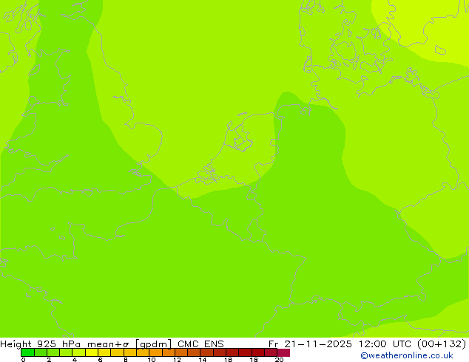Select the legend swatch ending at label 2
This screenshot has height=362, width=469.
tap(41, 352)
